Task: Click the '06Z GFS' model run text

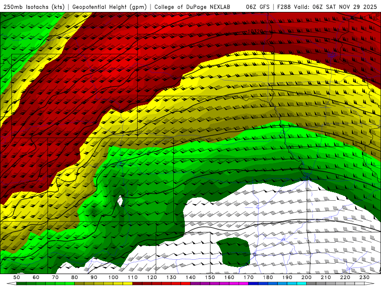Action: pos(258,7)
